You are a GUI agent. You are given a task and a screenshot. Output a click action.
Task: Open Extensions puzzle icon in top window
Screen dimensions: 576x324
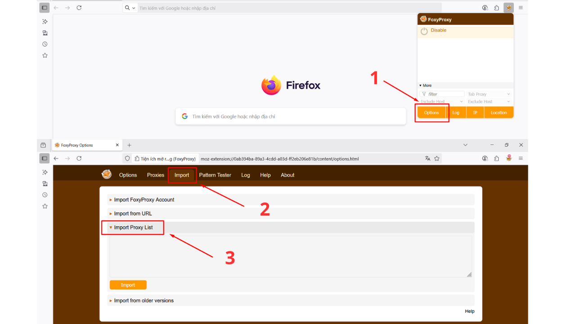[497, 8]
